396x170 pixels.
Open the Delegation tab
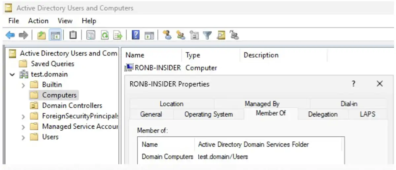point(323,114)
